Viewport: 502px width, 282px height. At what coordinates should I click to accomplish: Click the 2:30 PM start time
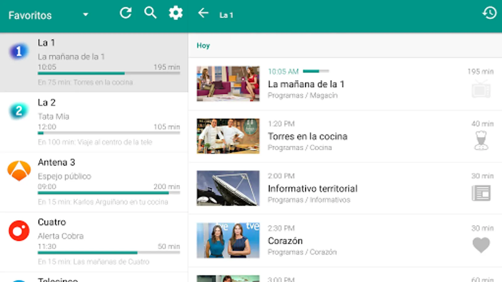click(x=281, y=228)
